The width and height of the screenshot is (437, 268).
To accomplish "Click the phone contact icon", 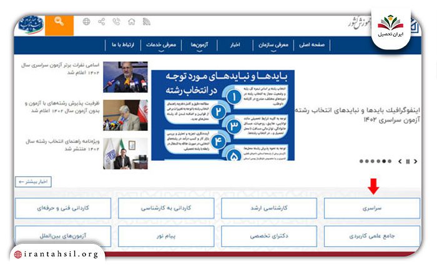I will [116, 22].
